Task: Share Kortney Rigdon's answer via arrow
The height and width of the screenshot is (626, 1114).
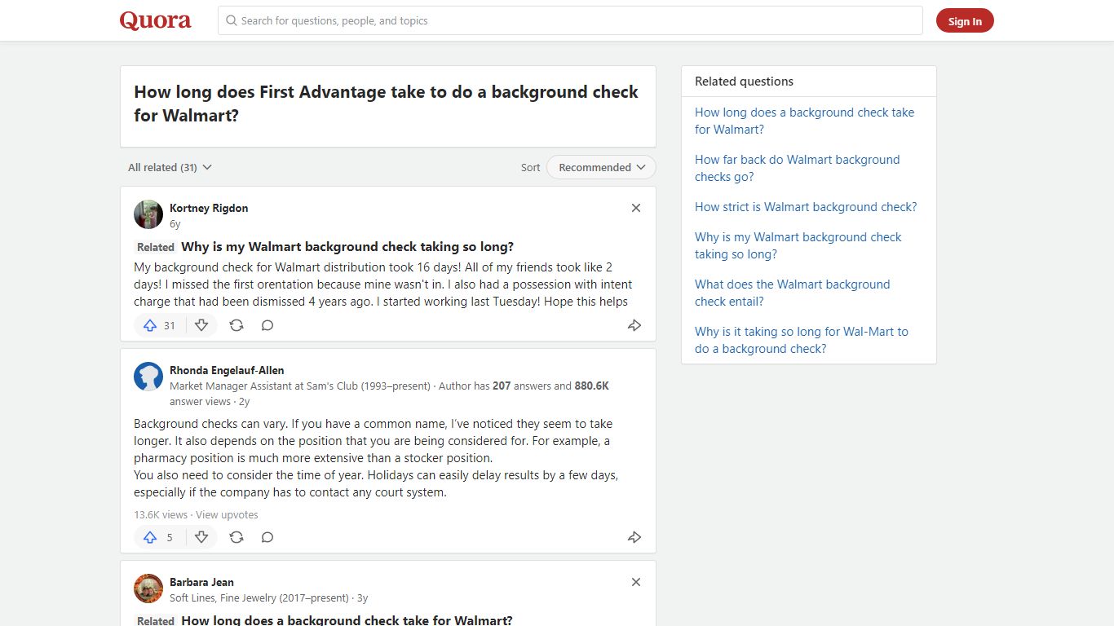Action: (634, 325)
